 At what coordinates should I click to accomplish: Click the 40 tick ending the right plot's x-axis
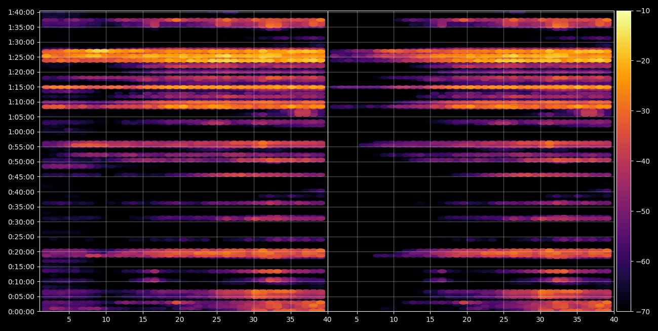pos(613,320)
